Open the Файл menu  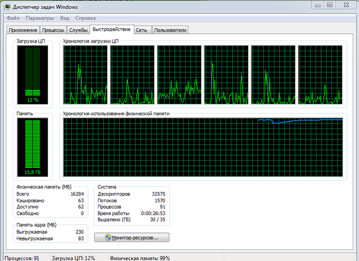pos(13,18)
